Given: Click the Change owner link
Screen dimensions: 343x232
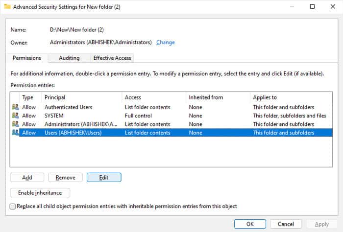Looking at the screenshot, I should tap(166, 43).
